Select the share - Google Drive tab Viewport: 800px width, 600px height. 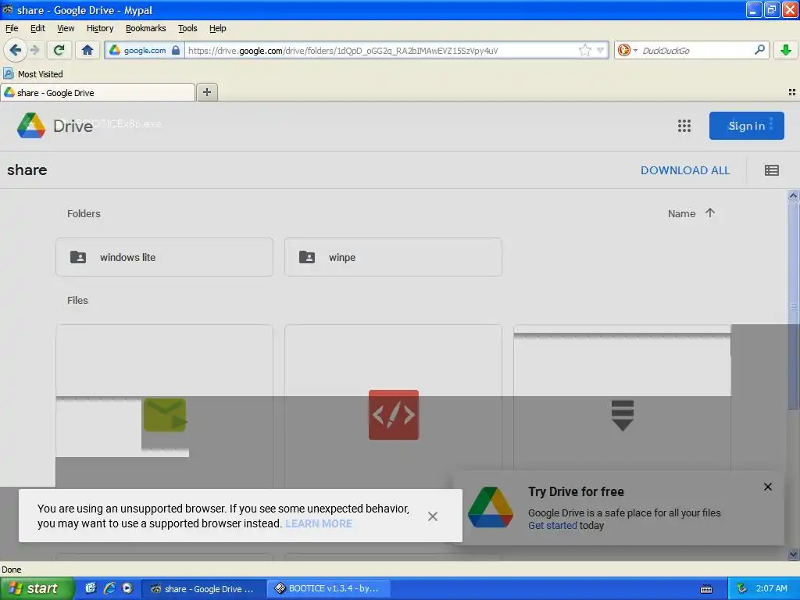pyautogui.click(x=98, y=92)
